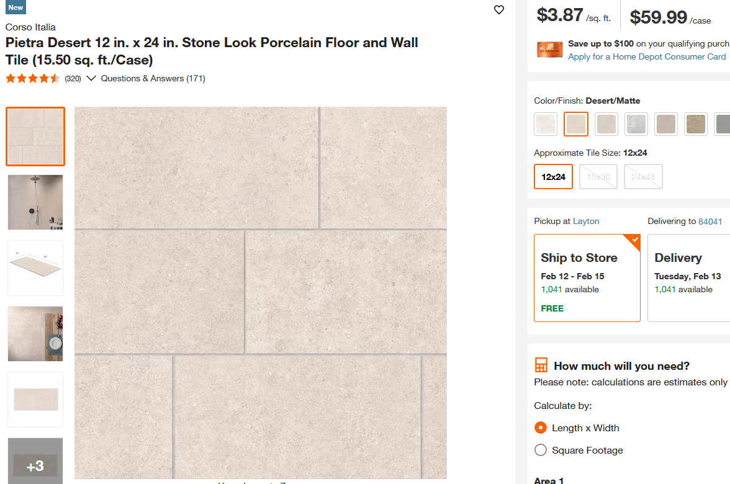This screenshot has width=730, height=484.
Task: Click the main tile product image
Action: tap(261, 293)
